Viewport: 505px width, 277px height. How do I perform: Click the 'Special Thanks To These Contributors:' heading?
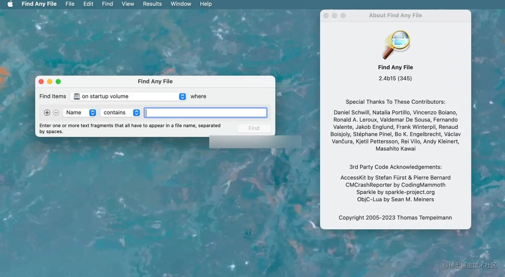395,102
